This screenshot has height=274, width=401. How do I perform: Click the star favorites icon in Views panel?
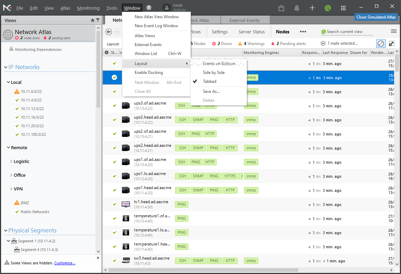click(x=93, y=20)
